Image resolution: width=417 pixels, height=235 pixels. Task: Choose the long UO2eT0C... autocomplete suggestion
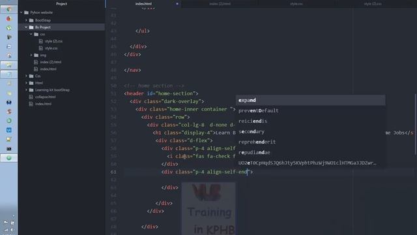(x=310, y=163)
